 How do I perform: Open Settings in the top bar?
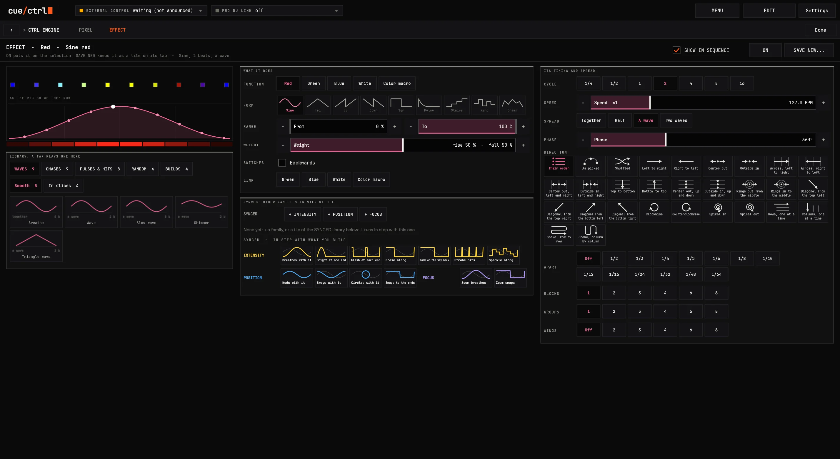[x=816, y=10]
